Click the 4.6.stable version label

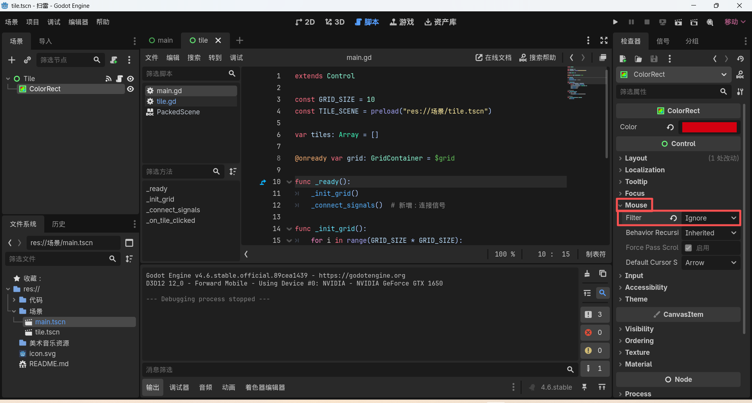pyautogui.click(x=556, y=387)
